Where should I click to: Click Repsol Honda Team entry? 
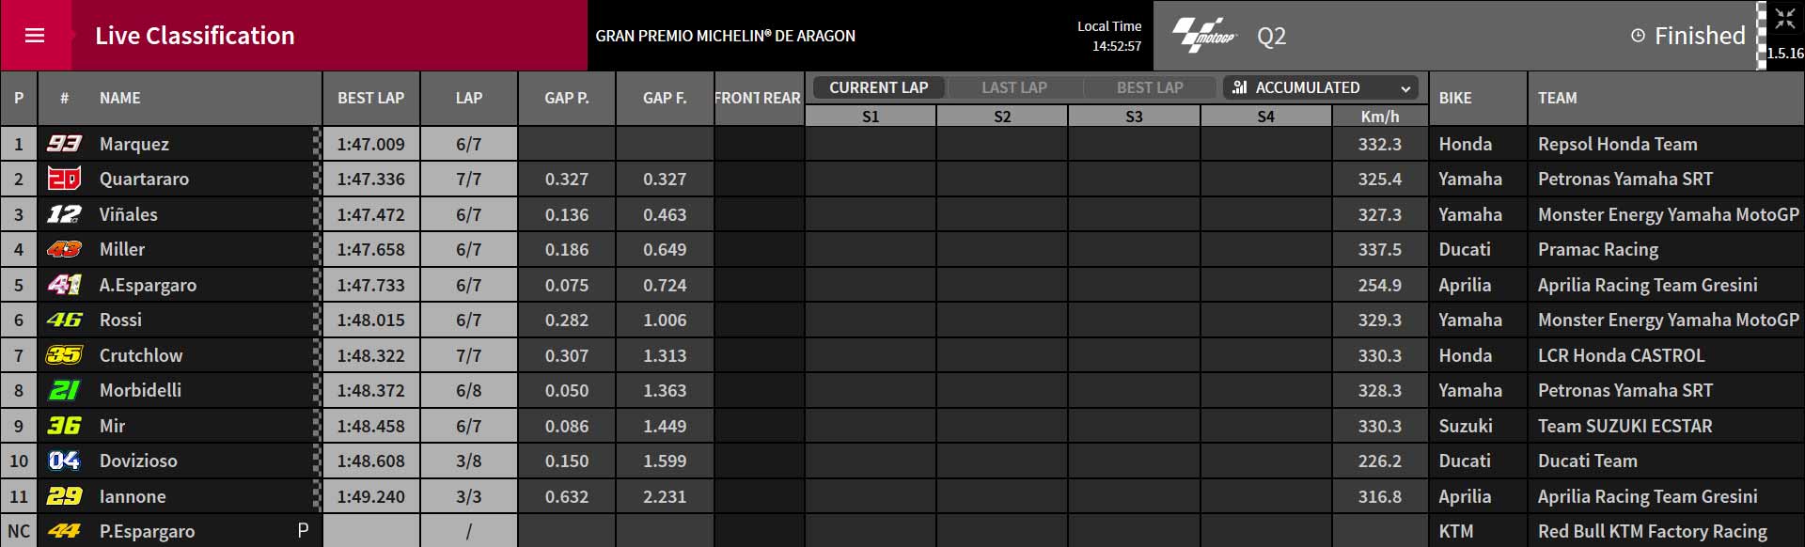pos(1617,144)
